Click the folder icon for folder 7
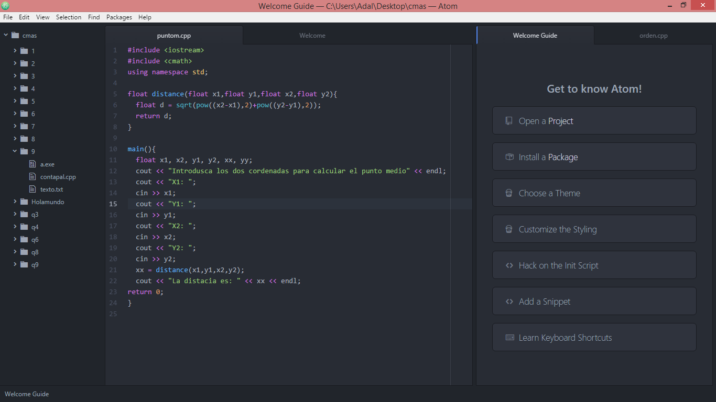This screenshot has height=402, width=716. pos(24,126)
